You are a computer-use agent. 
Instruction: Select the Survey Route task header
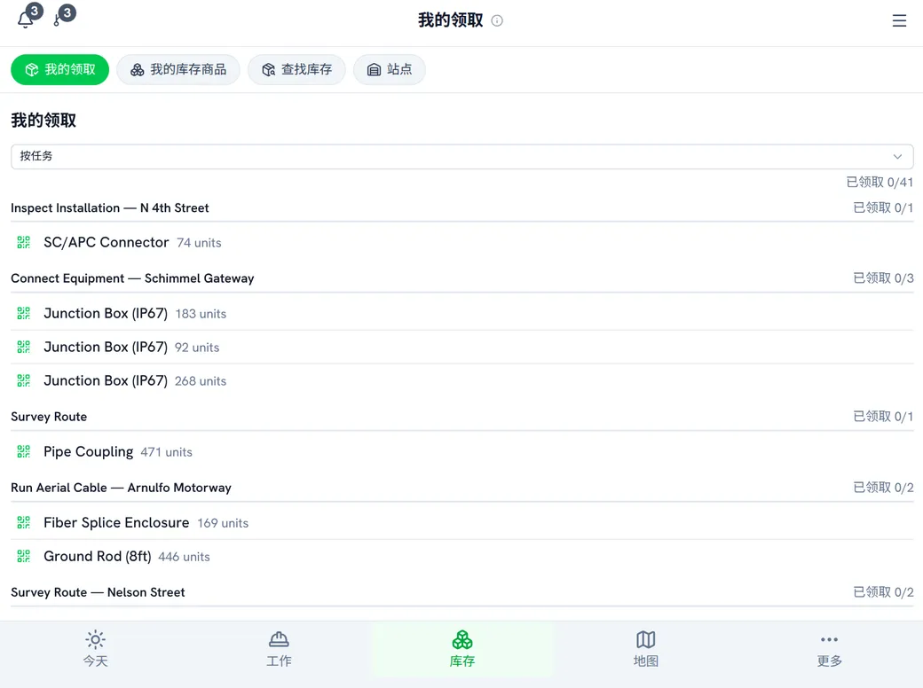[49, 417]
